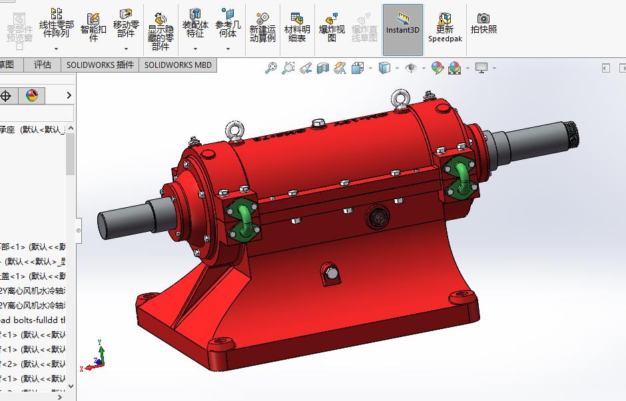
Task: Click Apply Scene icon
Action: tap(454, 68)
